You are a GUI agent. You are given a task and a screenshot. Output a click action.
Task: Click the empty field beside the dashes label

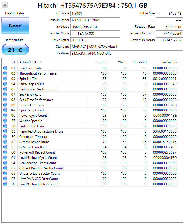169,20
